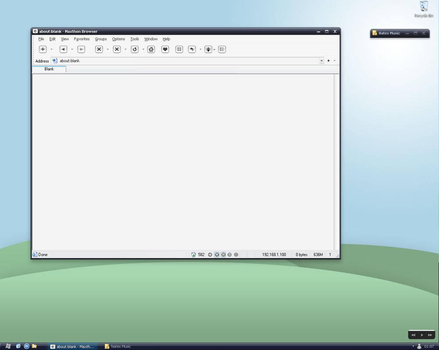Click the ad blocker icon in status bar
The width and height of the screenshot is (439, 350).
(x=194, y=255)
